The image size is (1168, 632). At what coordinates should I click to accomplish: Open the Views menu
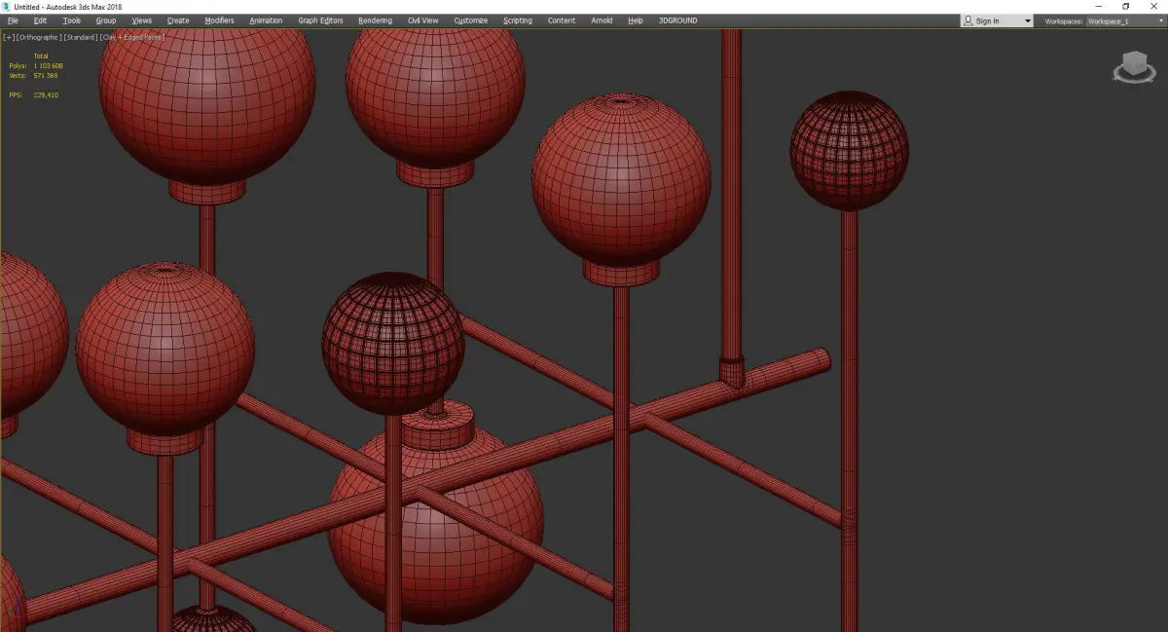pos(142,20)
